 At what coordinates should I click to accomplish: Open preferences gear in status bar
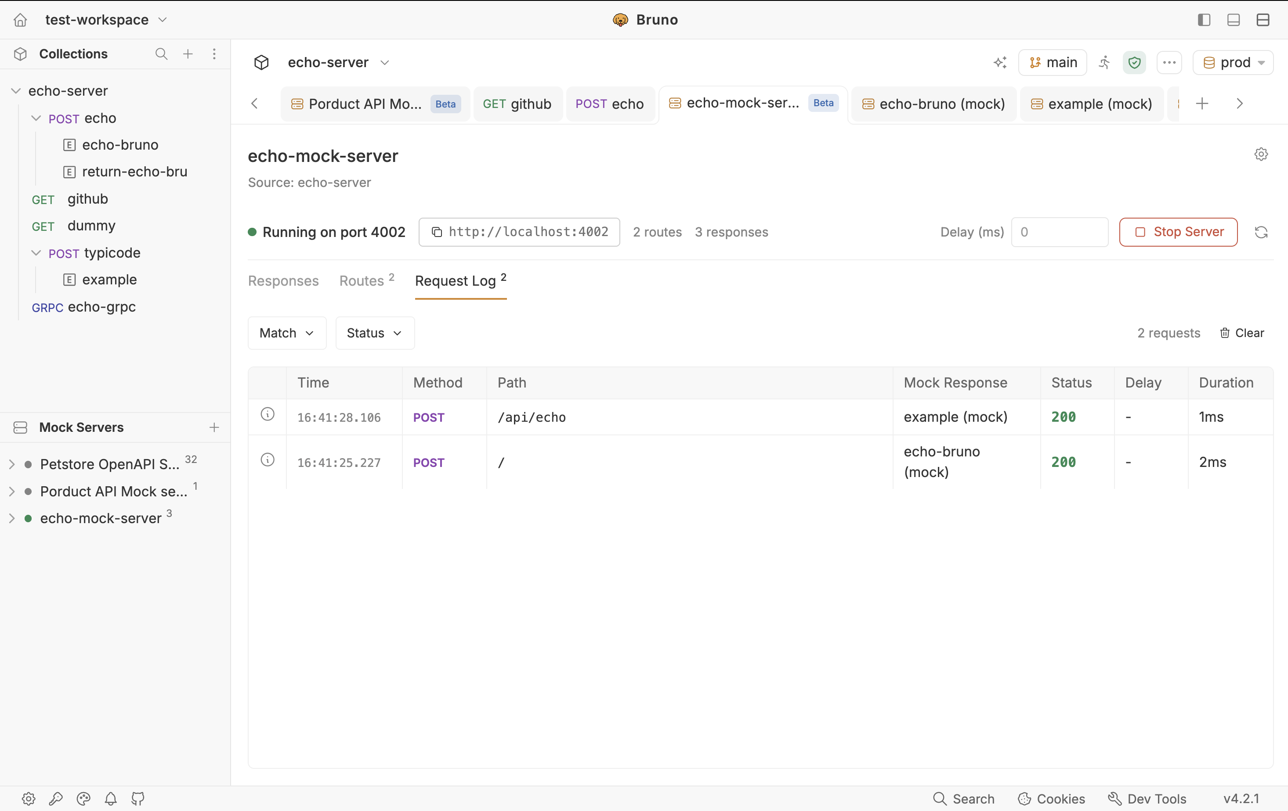[x=29, y=799]
